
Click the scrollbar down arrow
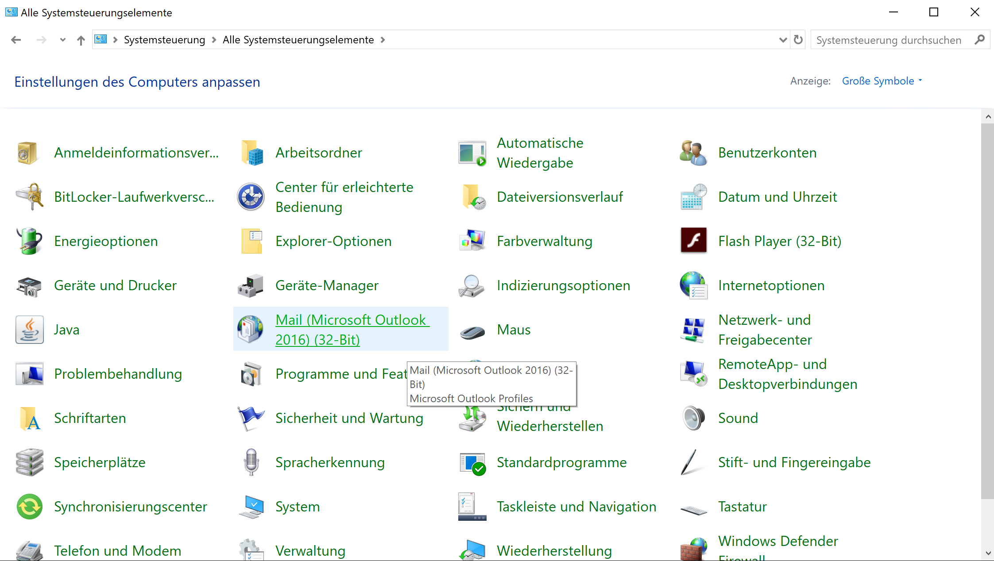click(x=988, y=553)
